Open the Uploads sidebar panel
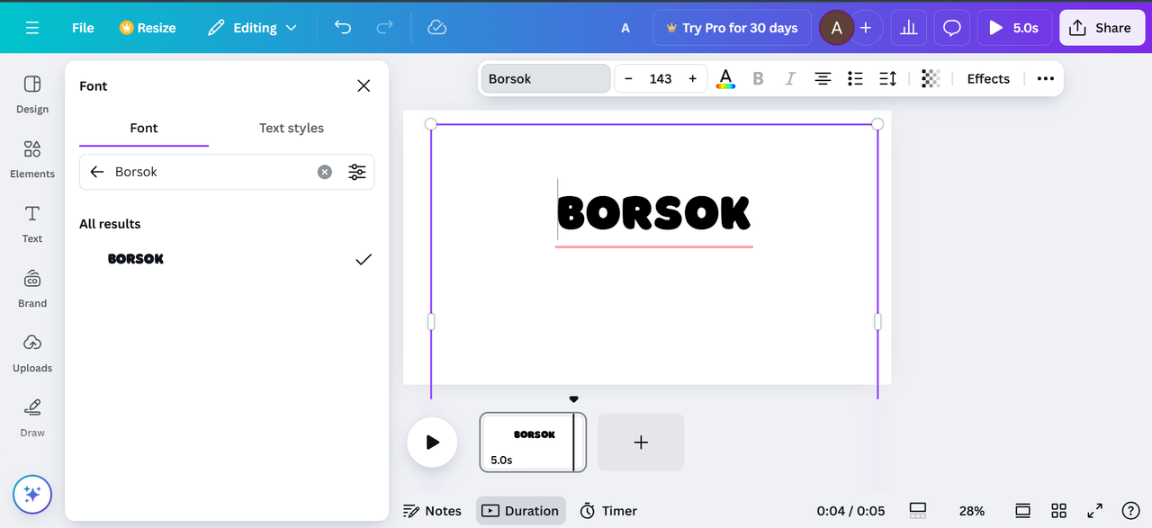Viewport: 1152px width, 528px height. coord(32,353)
